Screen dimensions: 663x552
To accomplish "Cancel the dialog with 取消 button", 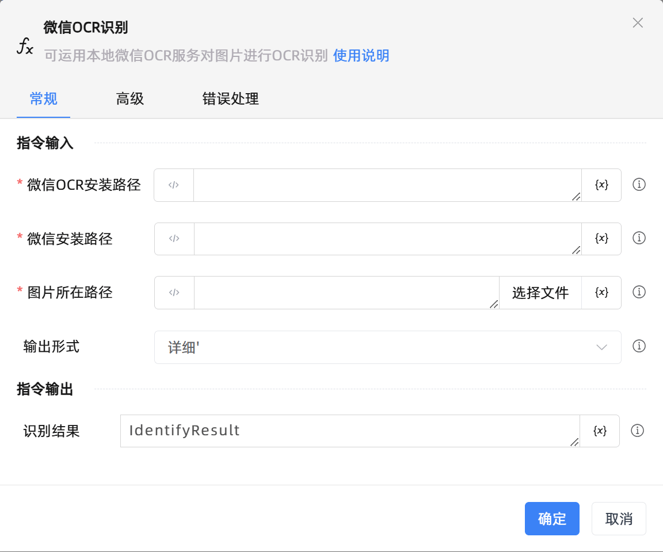I will (619, 519).
